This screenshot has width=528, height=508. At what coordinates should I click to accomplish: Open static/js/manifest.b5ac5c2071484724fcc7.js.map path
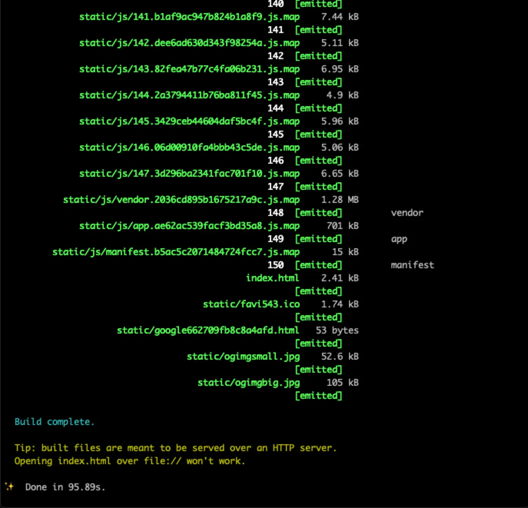point(176,252)
